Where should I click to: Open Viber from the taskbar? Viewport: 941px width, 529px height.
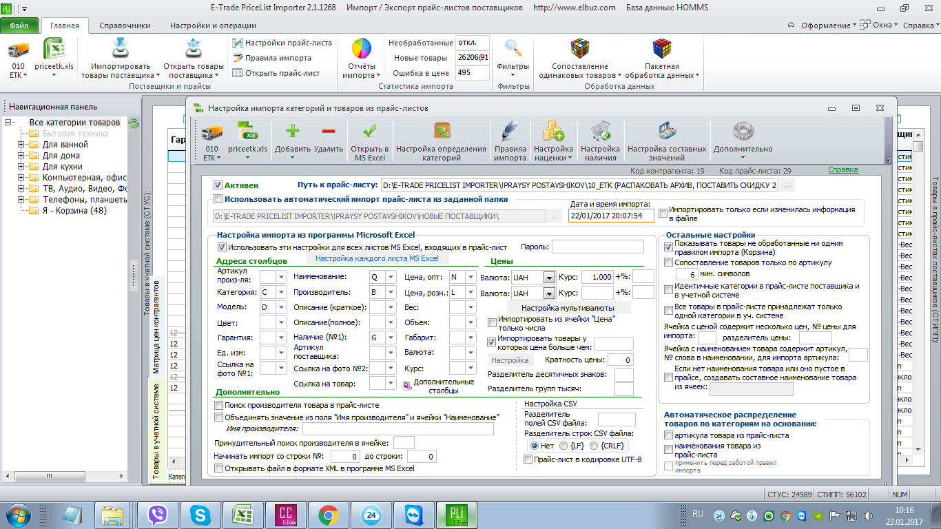(x=158, y=515)
